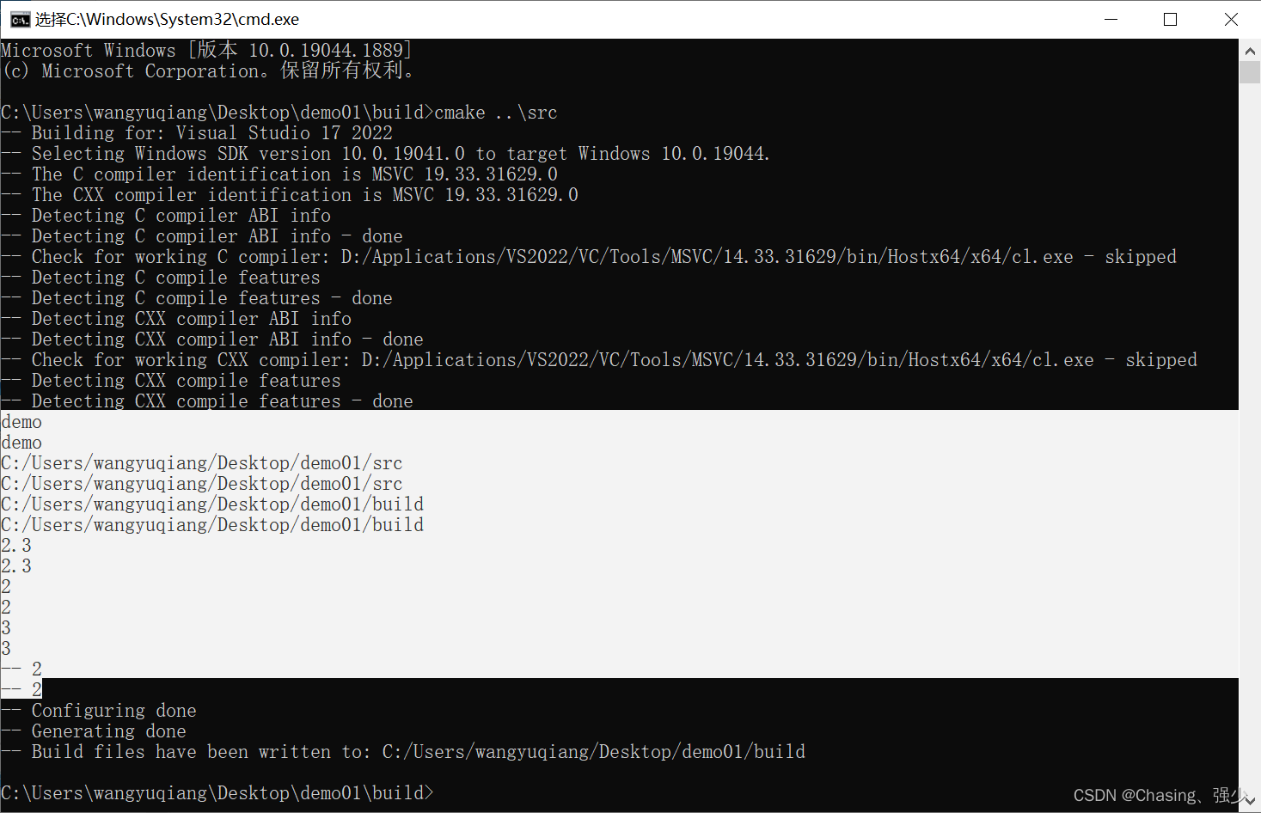The width and height of the screenshot is (1261, 813).
Task: Click the scrollbar down arrow
Action: (1250, 801)
